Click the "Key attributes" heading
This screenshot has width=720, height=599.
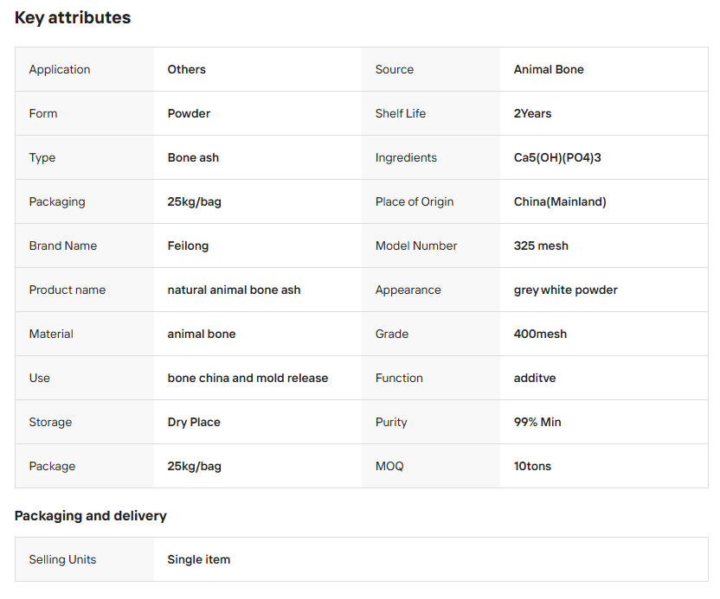coord(73,18)
